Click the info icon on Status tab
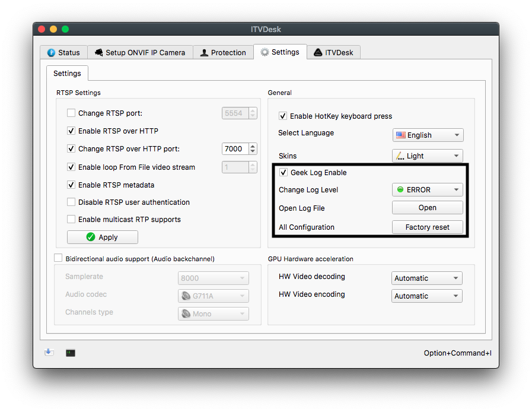Screen dimensions: 532x412 (50, 52)
